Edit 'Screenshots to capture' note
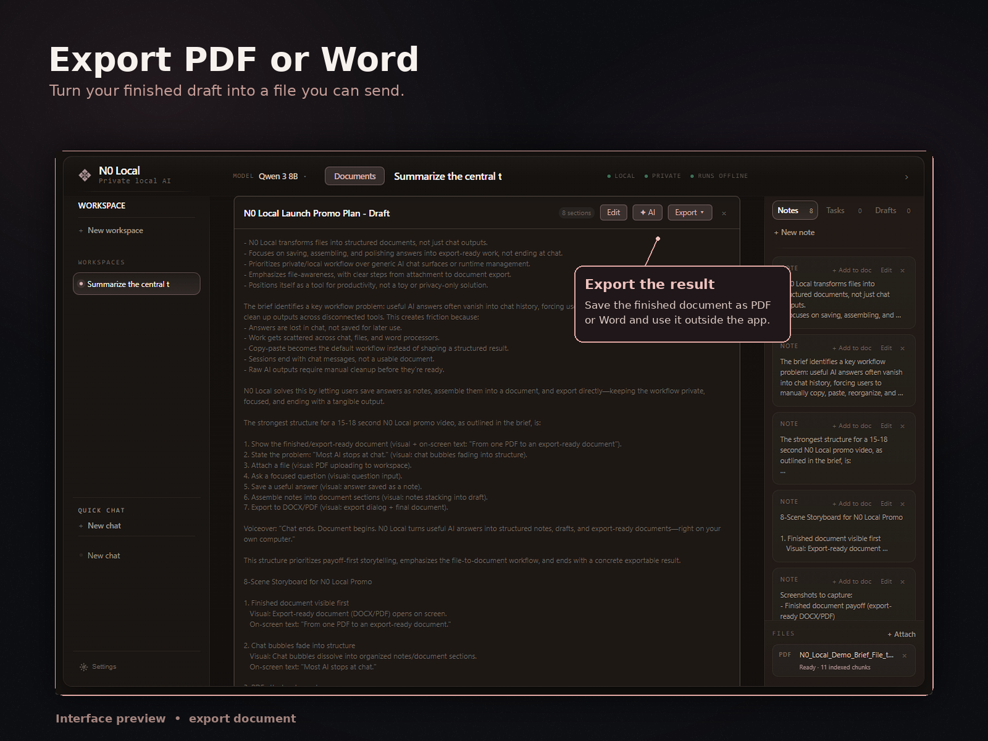The width and height of the screenshot is (988, 741). (x=886, y=582)
